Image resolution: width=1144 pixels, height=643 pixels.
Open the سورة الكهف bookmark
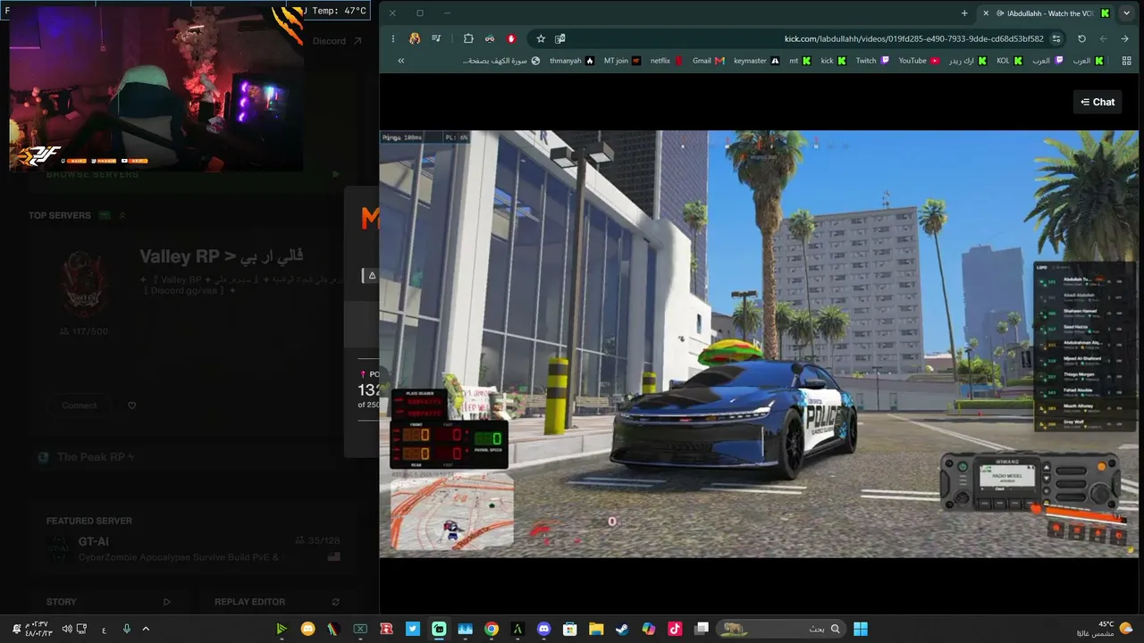(x=501, y=61)
